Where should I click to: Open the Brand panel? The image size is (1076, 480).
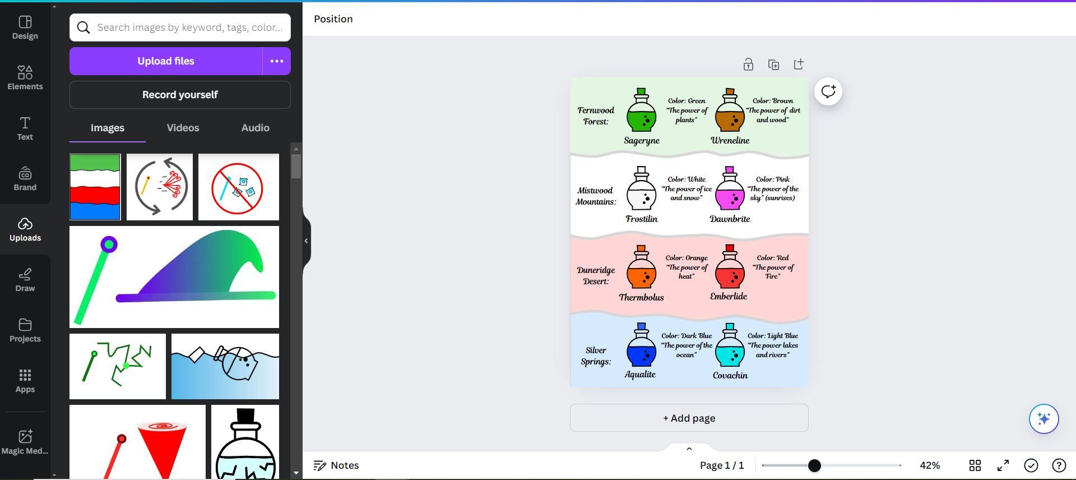(x=25, y=179)
